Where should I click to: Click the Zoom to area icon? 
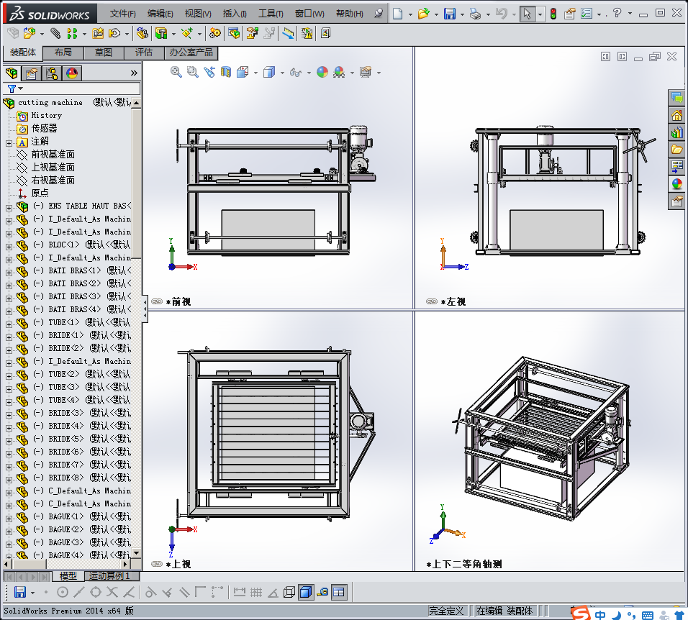193,73
